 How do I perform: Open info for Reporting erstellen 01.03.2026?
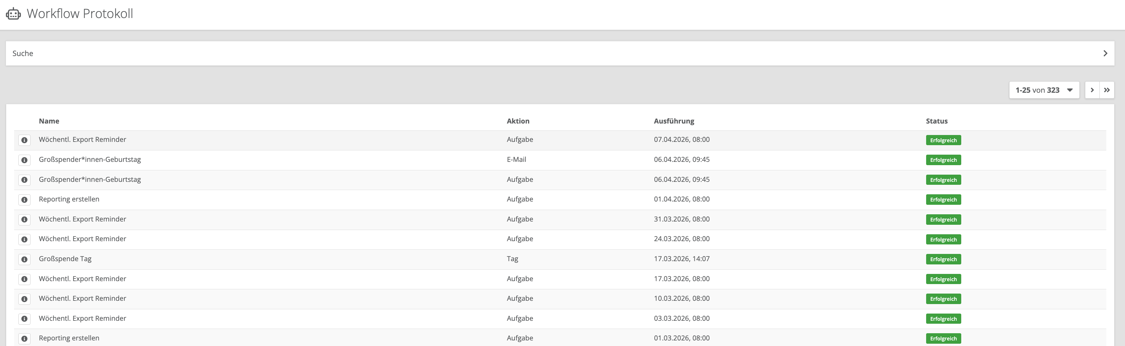point(25,338)
